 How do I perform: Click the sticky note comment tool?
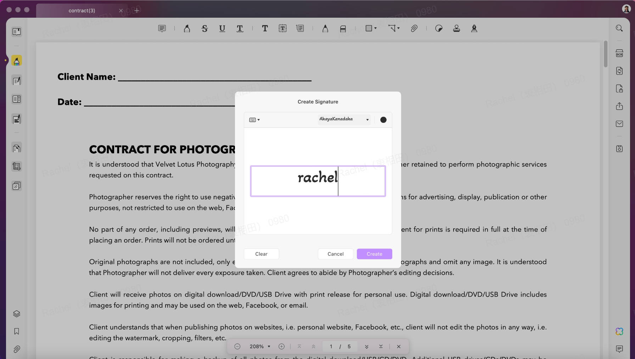pos(162,28)
